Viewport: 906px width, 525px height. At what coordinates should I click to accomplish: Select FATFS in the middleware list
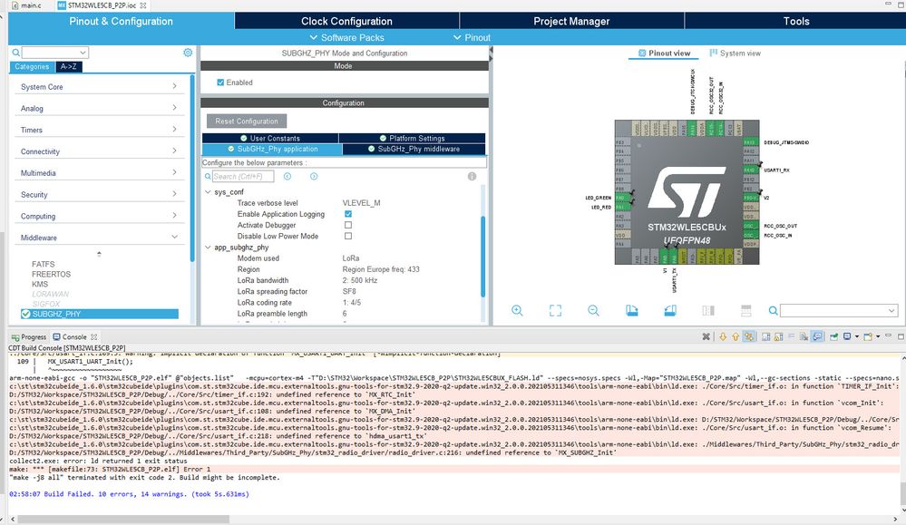(x=44, y=264)
